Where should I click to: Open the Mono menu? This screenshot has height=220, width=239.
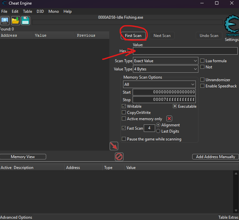pos(54,11)
